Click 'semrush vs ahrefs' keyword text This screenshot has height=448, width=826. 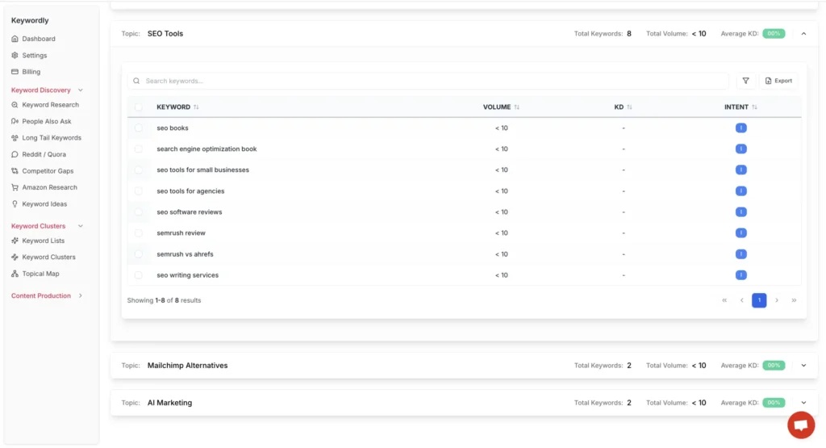click(x=185, y=254)
